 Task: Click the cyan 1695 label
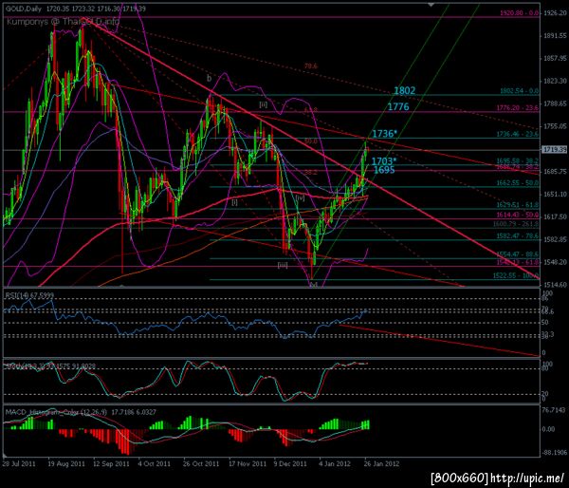pyautogui.click(x=384, y=170)
